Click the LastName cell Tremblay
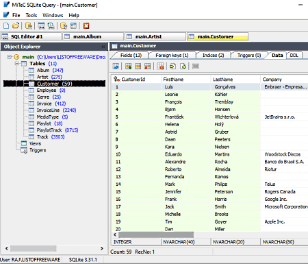Screen dimensions: 308x264 235,102
